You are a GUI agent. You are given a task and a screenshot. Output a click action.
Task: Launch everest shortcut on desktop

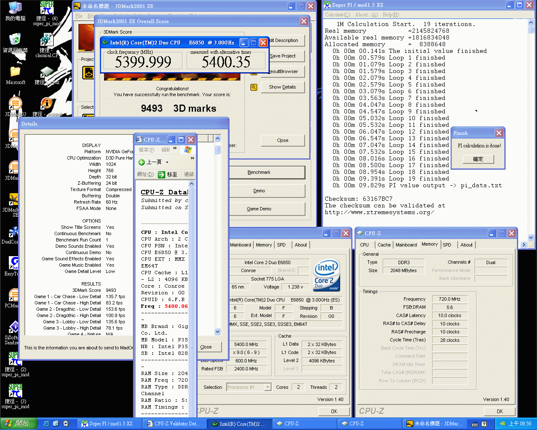(47, 106)
